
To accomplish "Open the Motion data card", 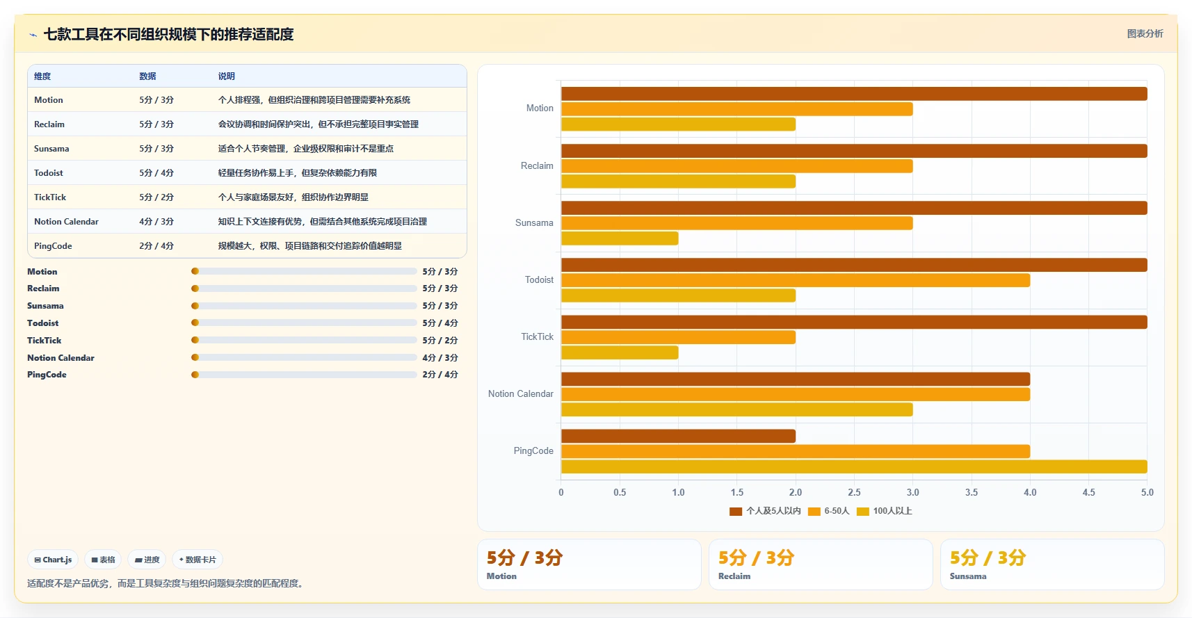I will [x=589, y=564].
